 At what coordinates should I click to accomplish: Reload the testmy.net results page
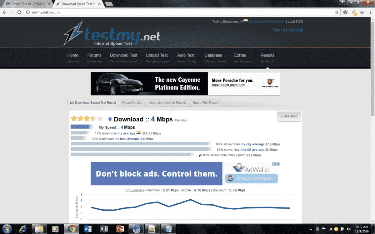click(19, 12)
